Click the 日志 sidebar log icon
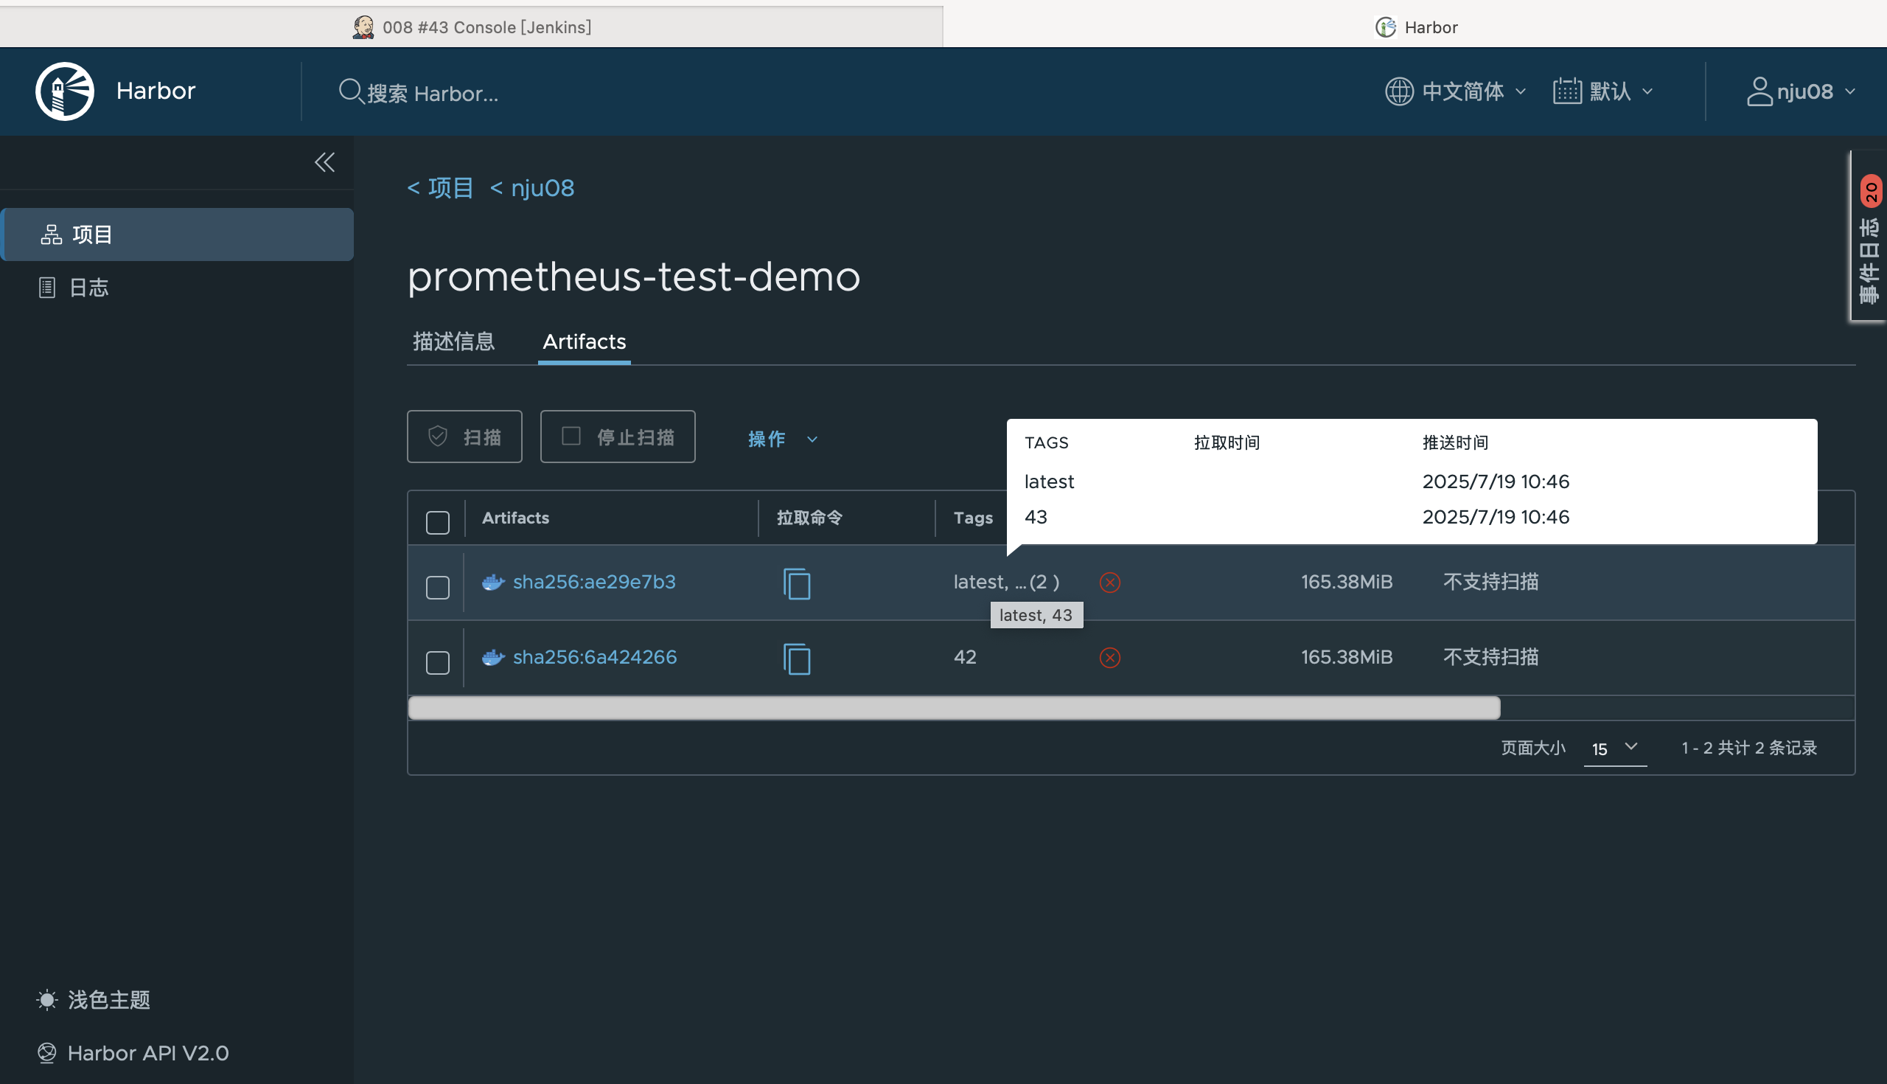Viewport: 1887px width, 1084px height. 47,288
